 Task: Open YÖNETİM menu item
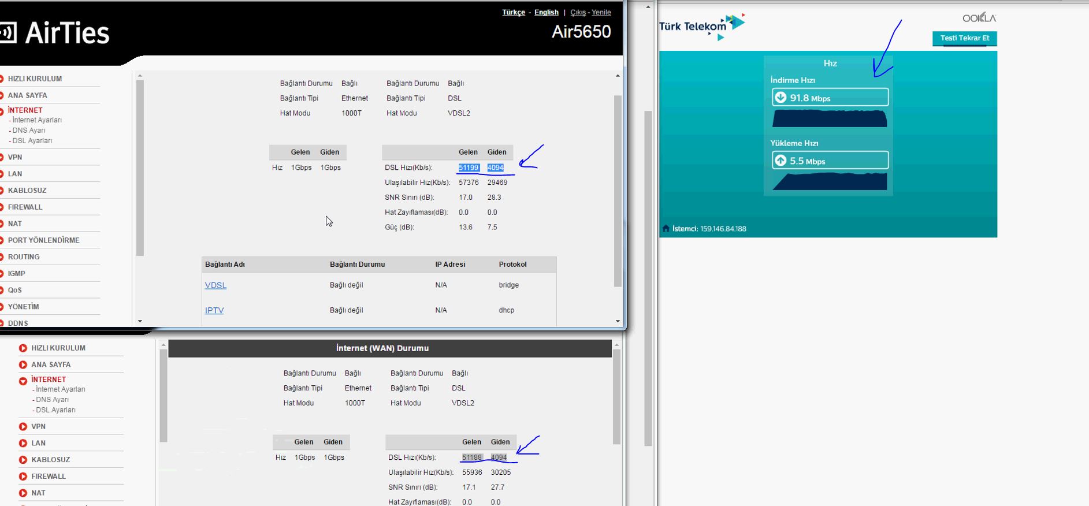[x=24, y=307]
